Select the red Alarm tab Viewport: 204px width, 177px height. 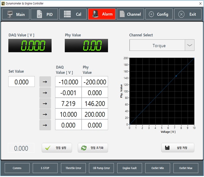102,14
